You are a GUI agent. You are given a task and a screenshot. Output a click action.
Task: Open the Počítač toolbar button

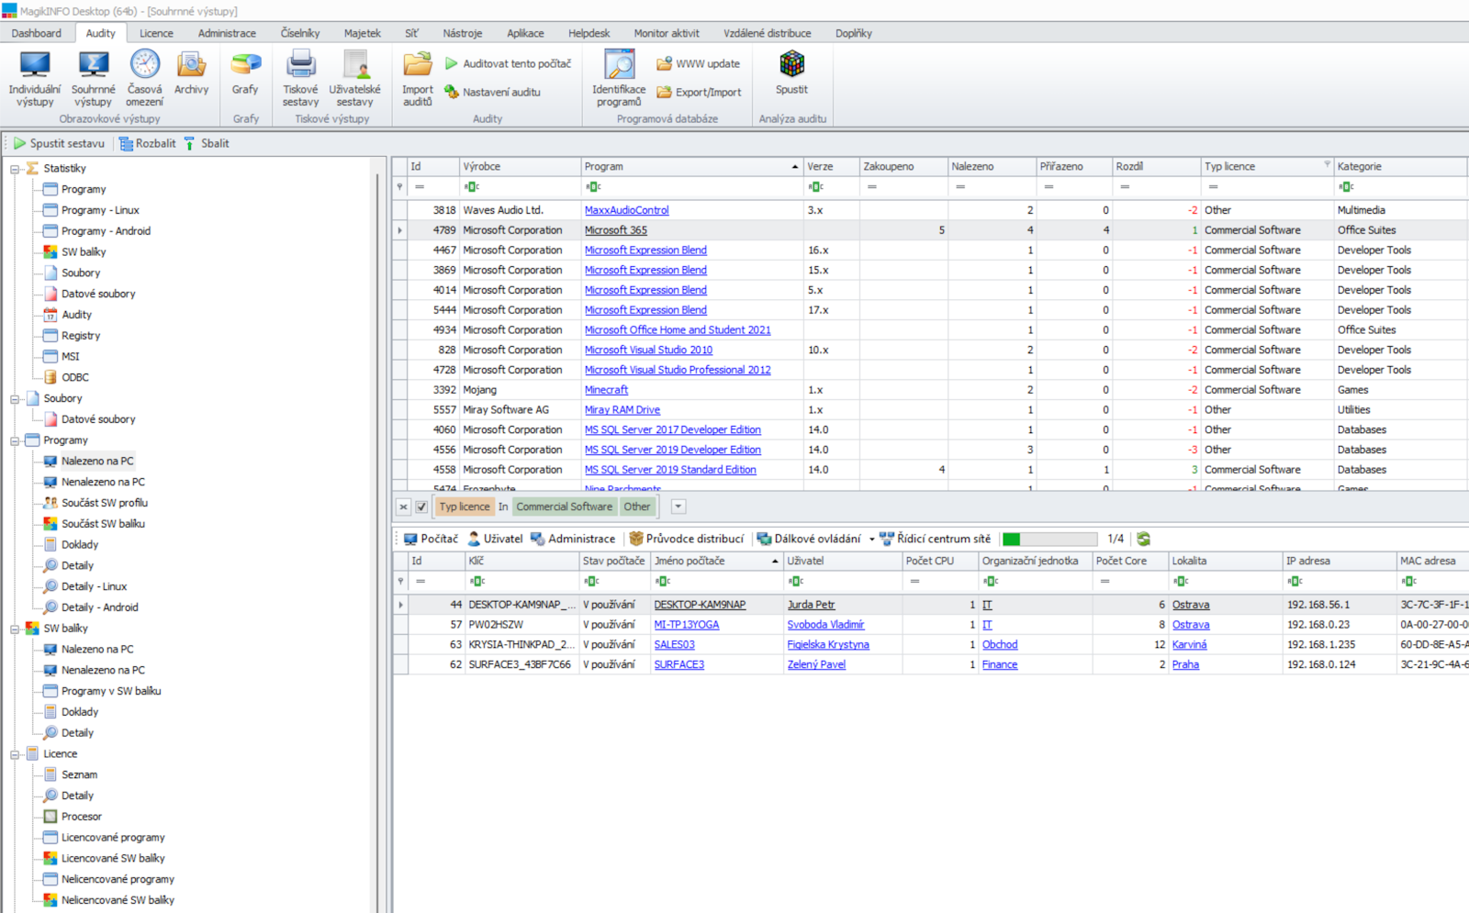pyautogui.click(x=430, y=539)
